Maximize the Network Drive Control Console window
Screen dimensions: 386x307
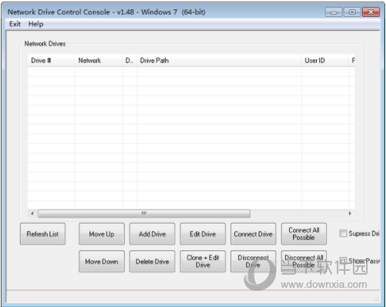coord(352,12)
